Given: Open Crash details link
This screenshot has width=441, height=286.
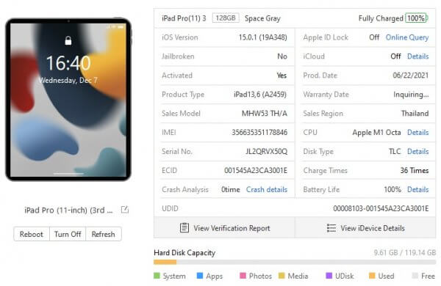Looking at the screenshot, I should coord(267,189).
